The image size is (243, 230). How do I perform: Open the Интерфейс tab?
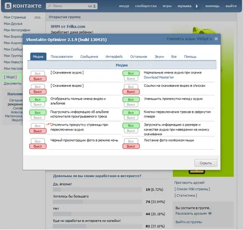[114, 57]
